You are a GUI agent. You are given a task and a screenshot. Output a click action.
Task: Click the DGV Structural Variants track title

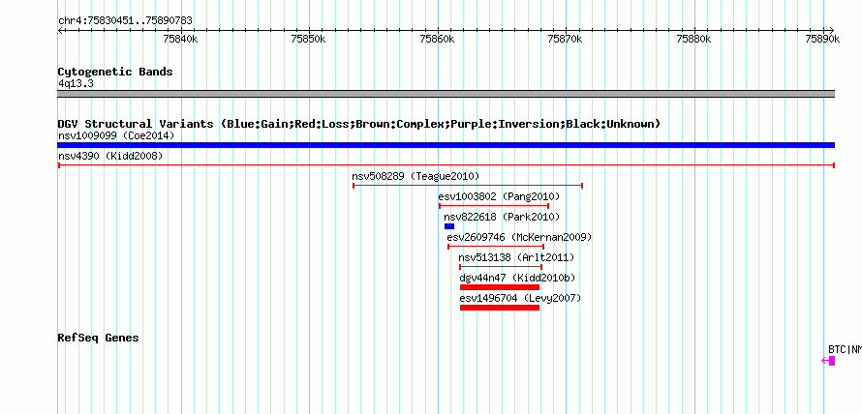(x=358, y=124)
